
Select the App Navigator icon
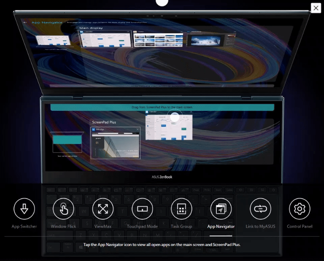coord(221,208)
